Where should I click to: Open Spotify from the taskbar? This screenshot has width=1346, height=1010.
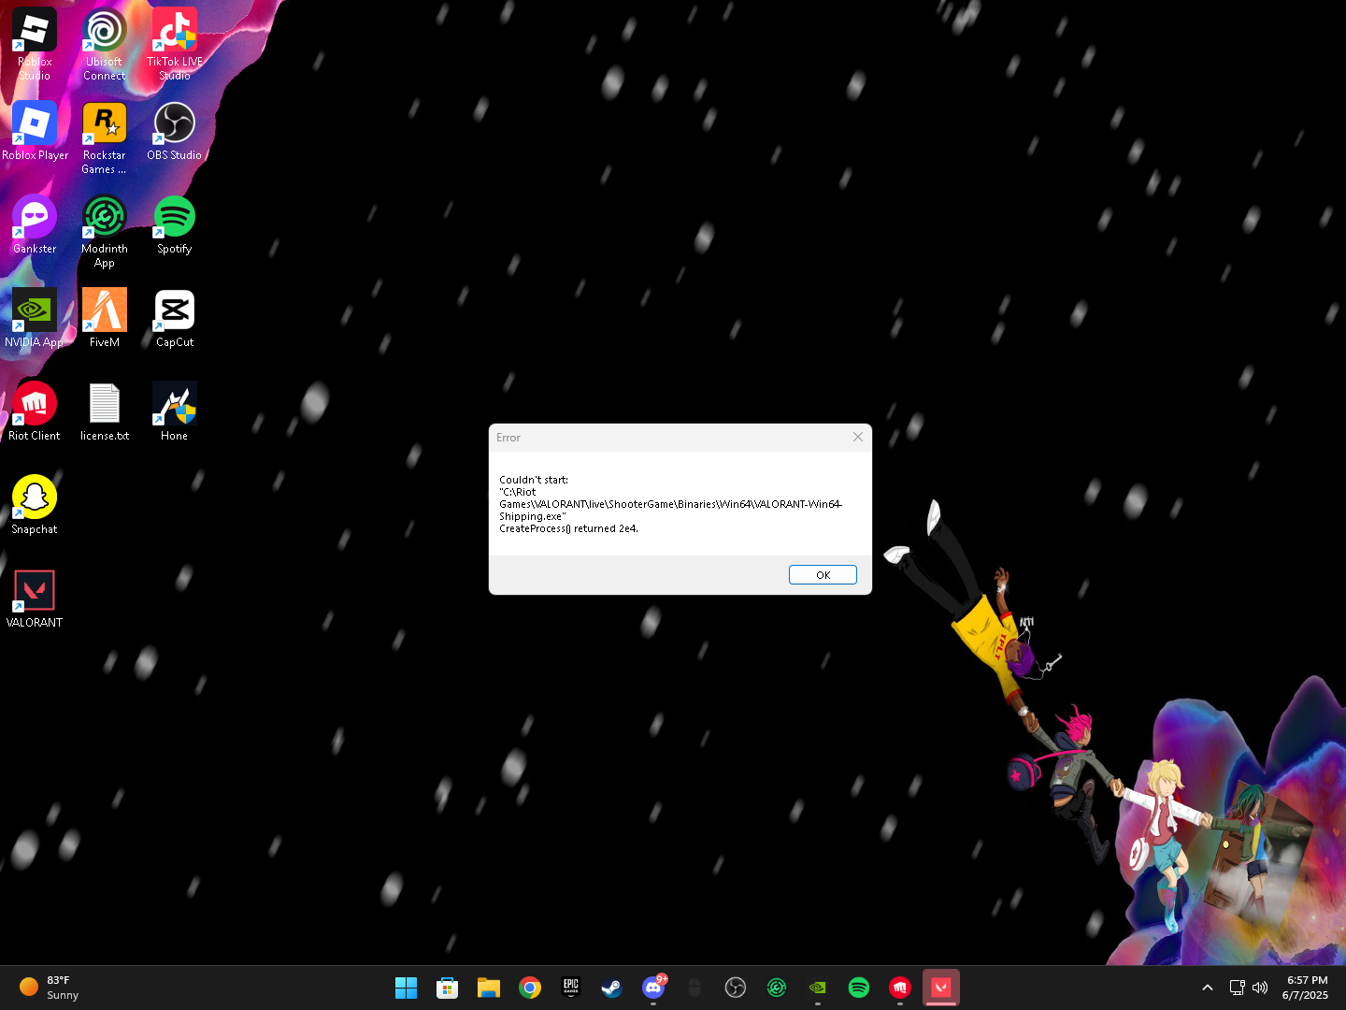(x=859, y=988)
